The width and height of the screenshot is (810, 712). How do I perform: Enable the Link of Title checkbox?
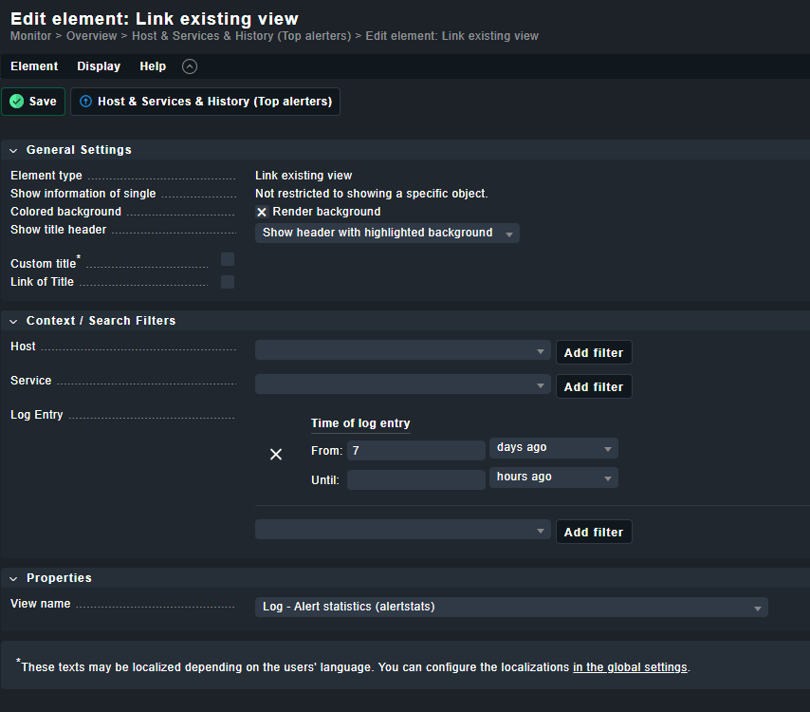coord(228,282)
